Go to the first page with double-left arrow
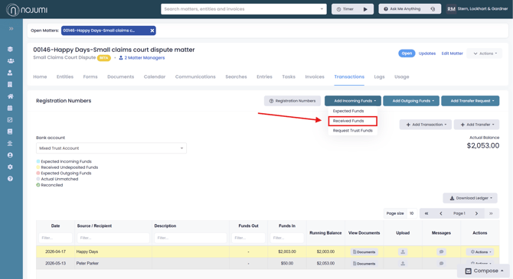Image resolution: width=513 pixels, height=279 pixels. coord(426,213)
